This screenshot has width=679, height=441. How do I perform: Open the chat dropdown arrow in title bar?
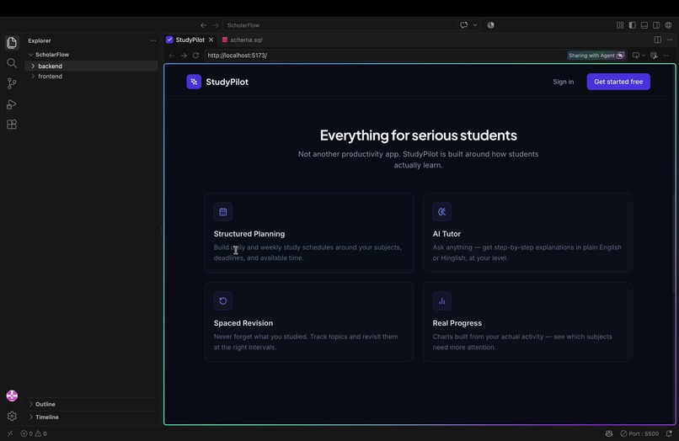[475, 25]
